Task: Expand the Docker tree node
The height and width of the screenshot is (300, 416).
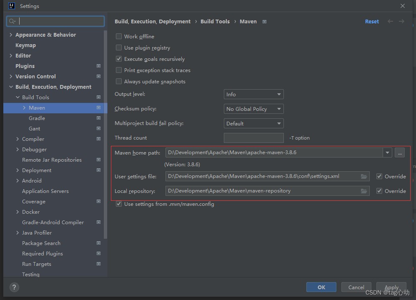Action: click(18, 212)
